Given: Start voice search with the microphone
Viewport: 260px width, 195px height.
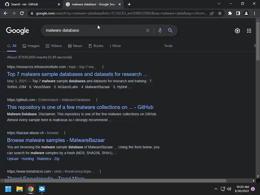Looking at the screenshot, I should click(160, 30).
